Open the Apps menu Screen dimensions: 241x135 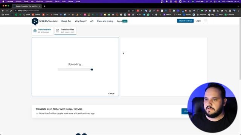tap(122, 21)
